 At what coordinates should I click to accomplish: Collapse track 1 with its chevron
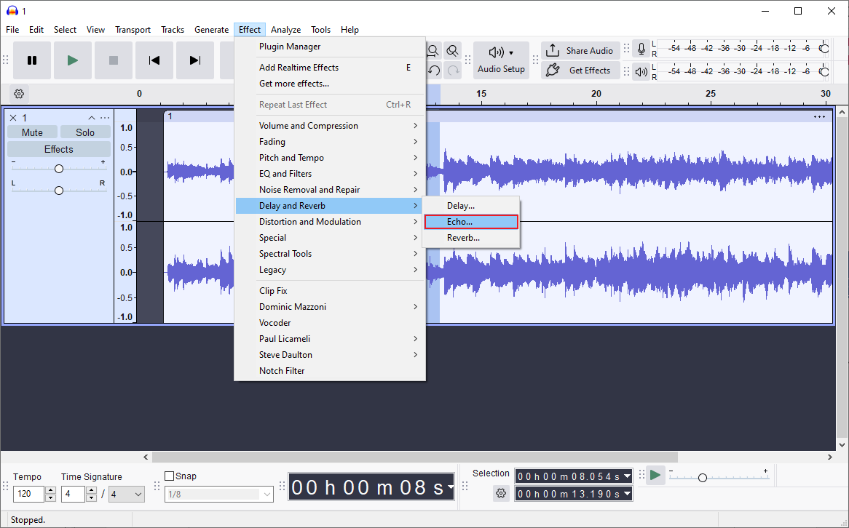point(92,117)
